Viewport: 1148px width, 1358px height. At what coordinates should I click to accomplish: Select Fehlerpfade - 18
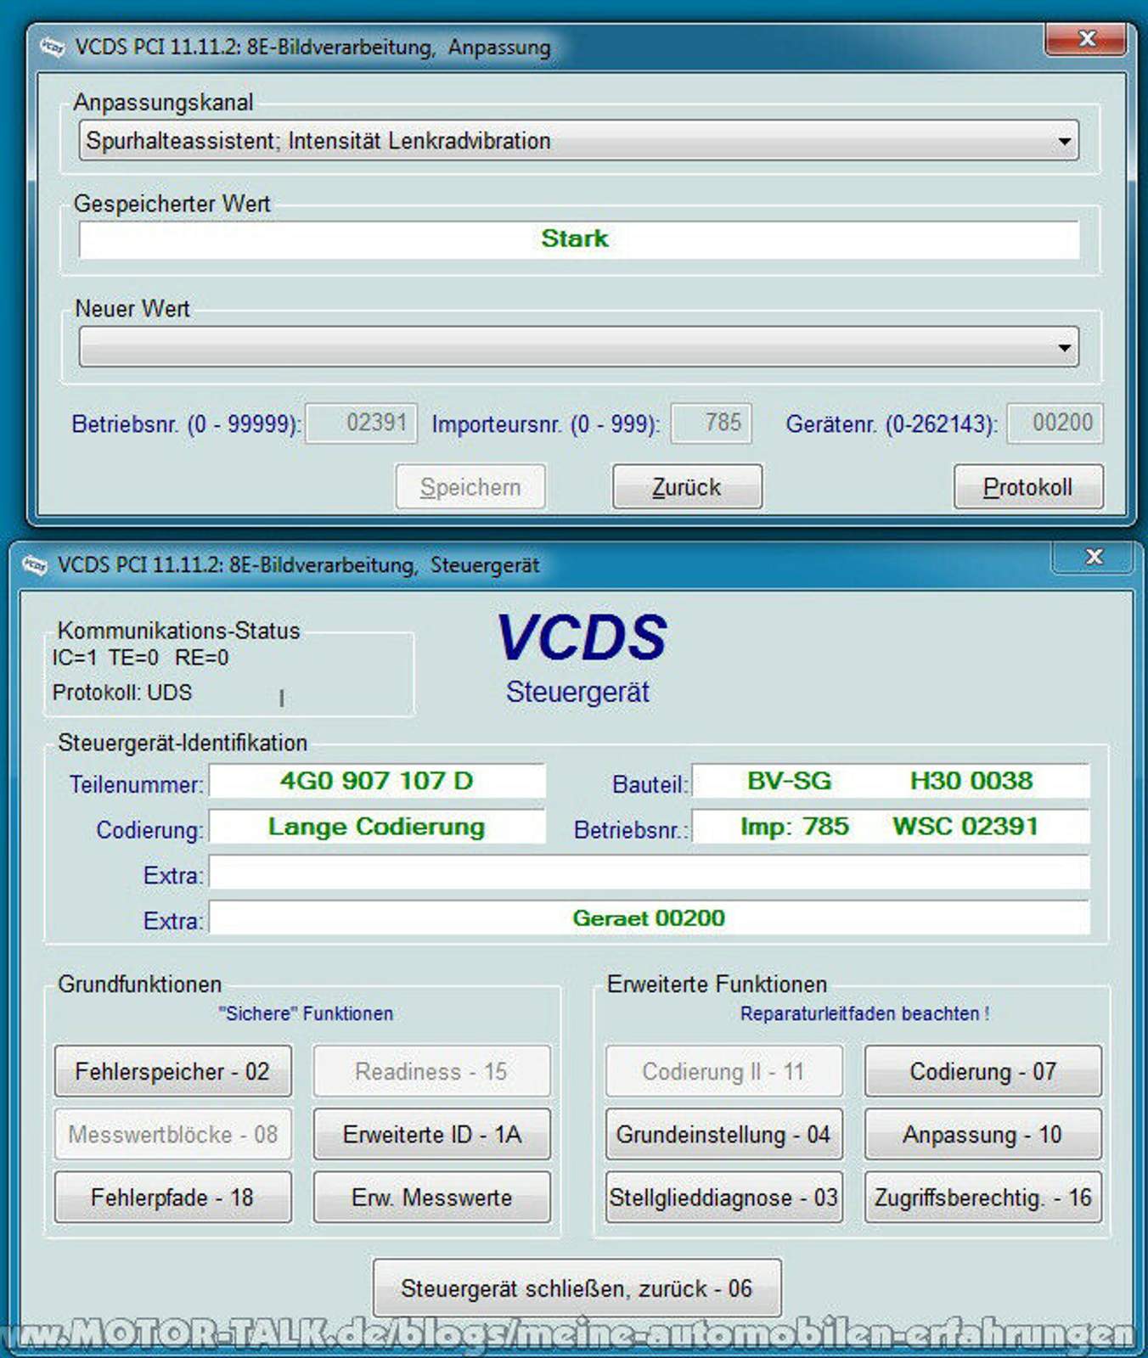[x=172, y=1198]
